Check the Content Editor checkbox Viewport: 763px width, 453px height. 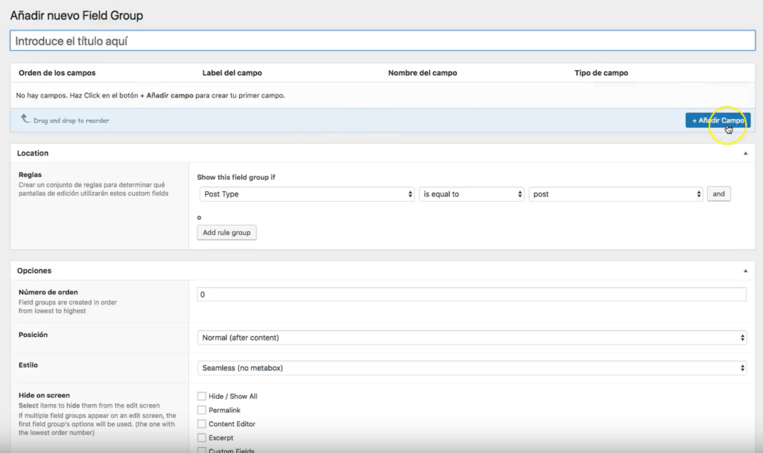(201, 424)
